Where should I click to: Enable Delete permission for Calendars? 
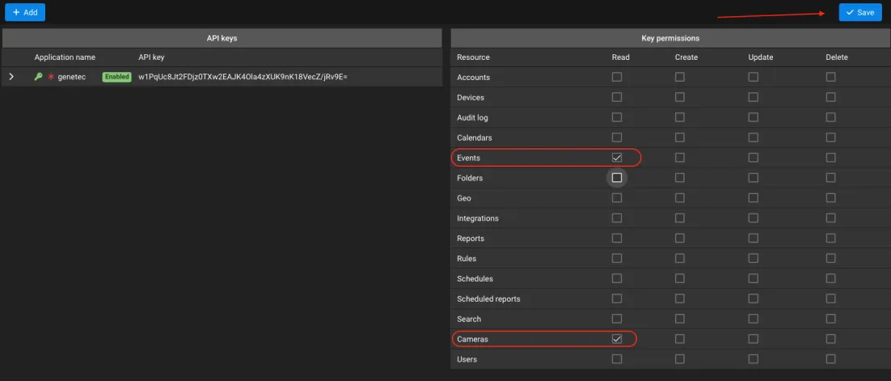(x=831, y=138)
